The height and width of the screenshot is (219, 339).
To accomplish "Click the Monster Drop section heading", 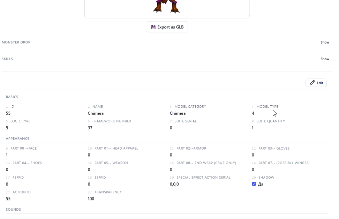I will click(16, 42).
